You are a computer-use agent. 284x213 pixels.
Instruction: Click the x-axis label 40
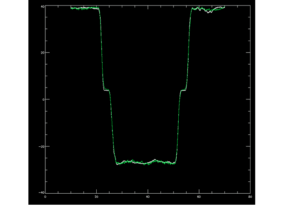pos(148,197)
